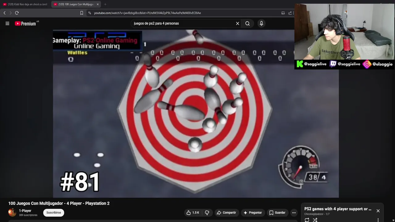Close the PS2 games playlist panel

(x=378, y=211)
